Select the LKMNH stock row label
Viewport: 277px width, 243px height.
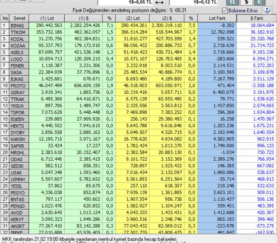click(x=19, y=179)
